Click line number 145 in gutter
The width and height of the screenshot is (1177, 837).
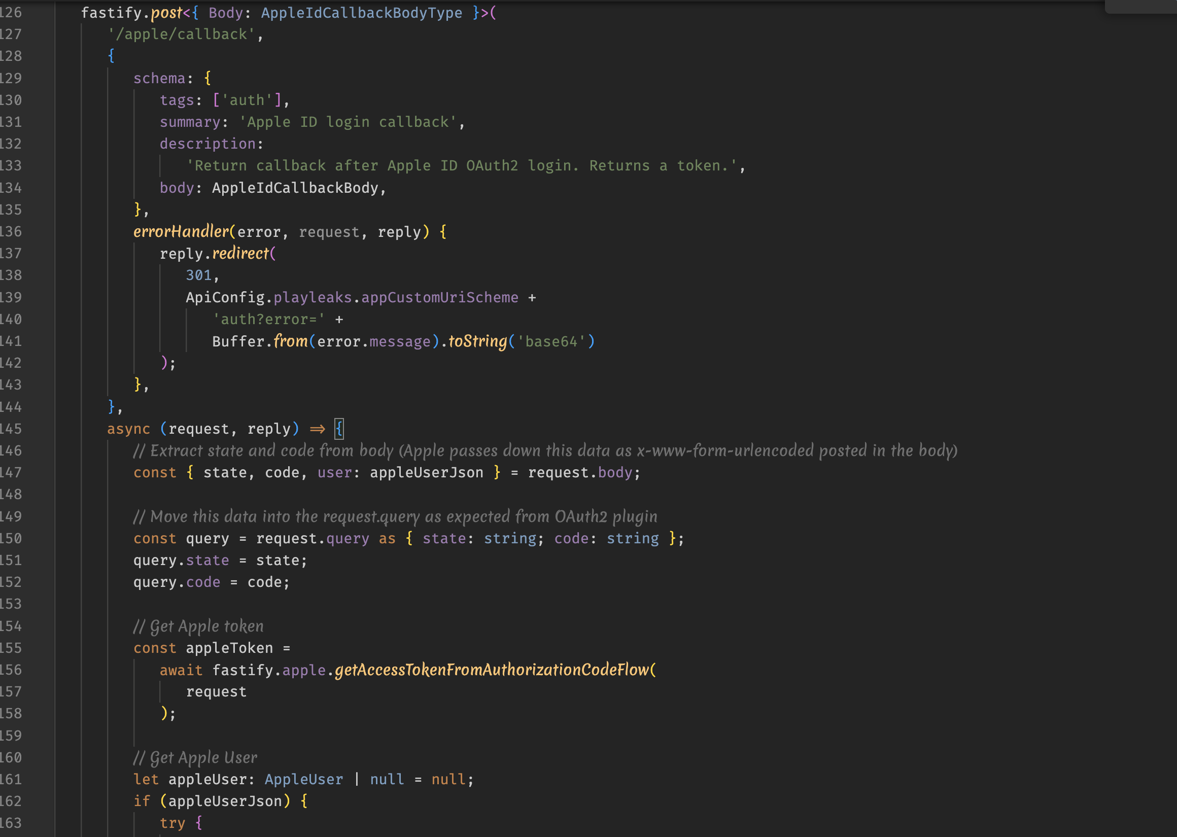(x=11, y=429)
